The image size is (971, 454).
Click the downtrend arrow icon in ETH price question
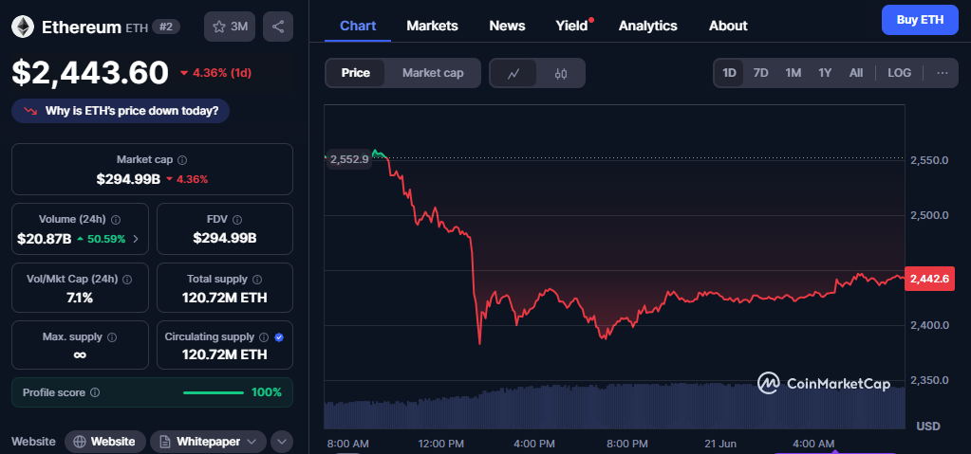coord(30,111)
